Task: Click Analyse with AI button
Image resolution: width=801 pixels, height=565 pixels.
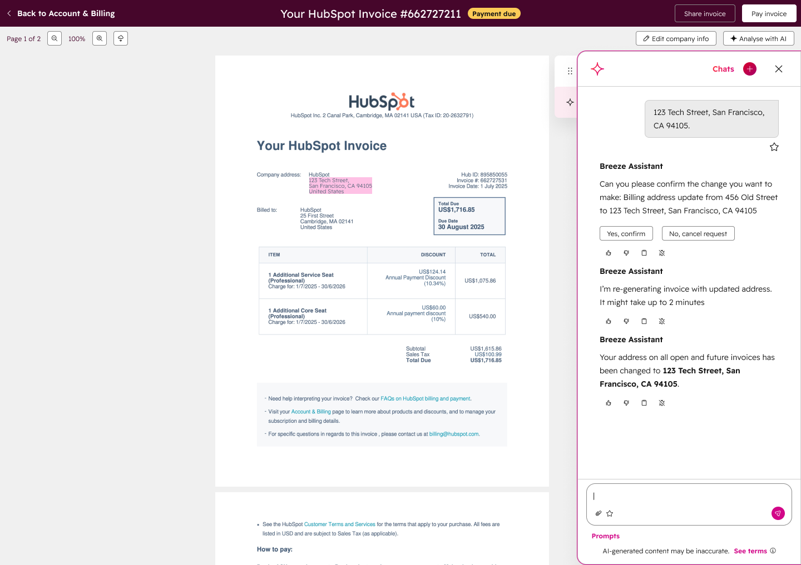Action: point(758,38)
